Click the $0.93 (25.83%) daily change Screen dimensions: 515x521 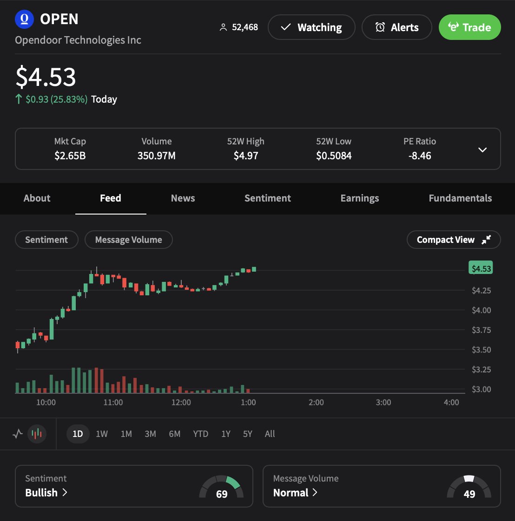pos(57,99)
